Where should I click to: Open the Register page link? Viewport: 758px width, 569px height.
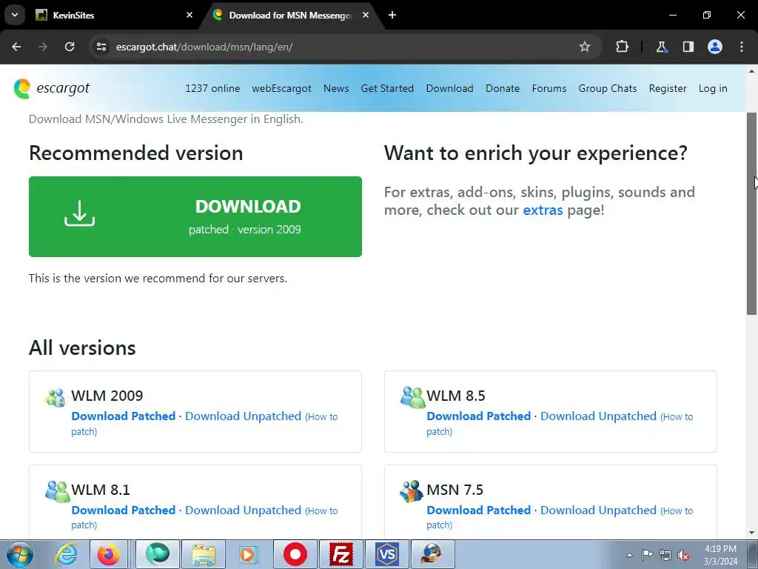click(668, 89)
